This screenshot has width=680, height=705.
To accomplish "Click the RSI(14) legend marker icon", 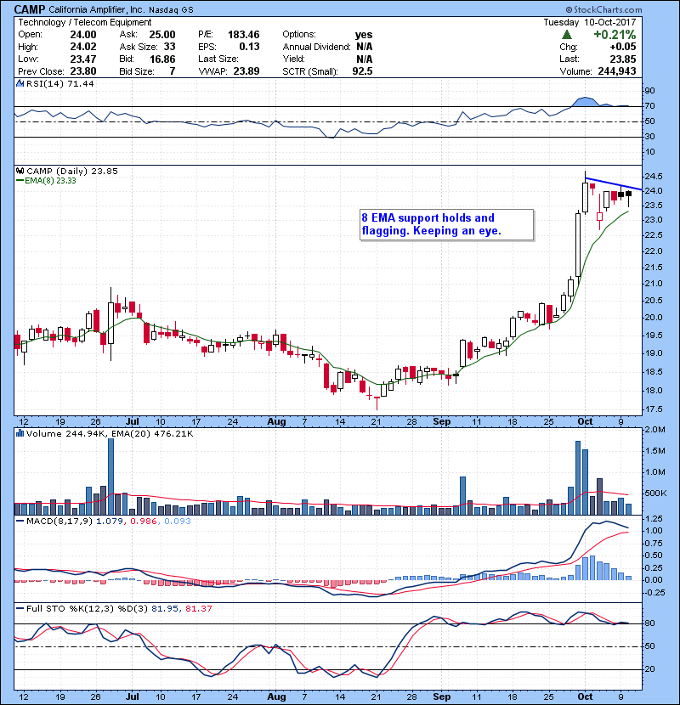I will 20,85.
